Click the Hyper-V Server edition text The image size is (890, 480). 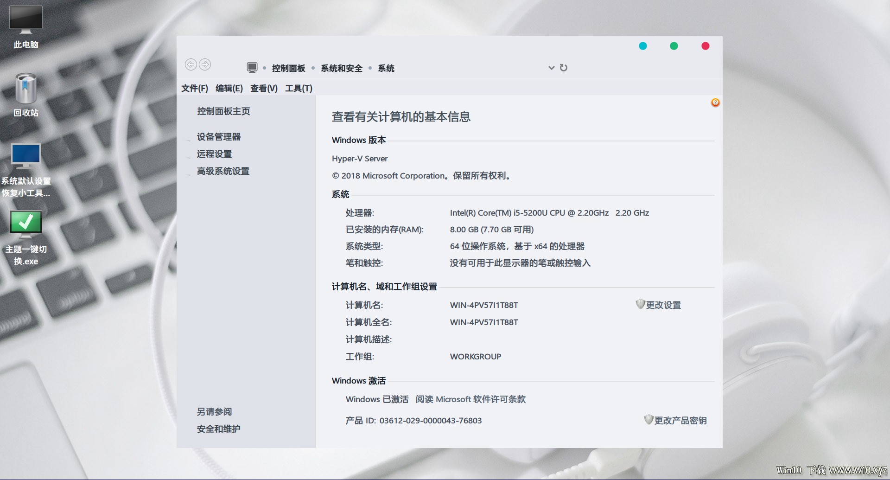tap(360, 159)
